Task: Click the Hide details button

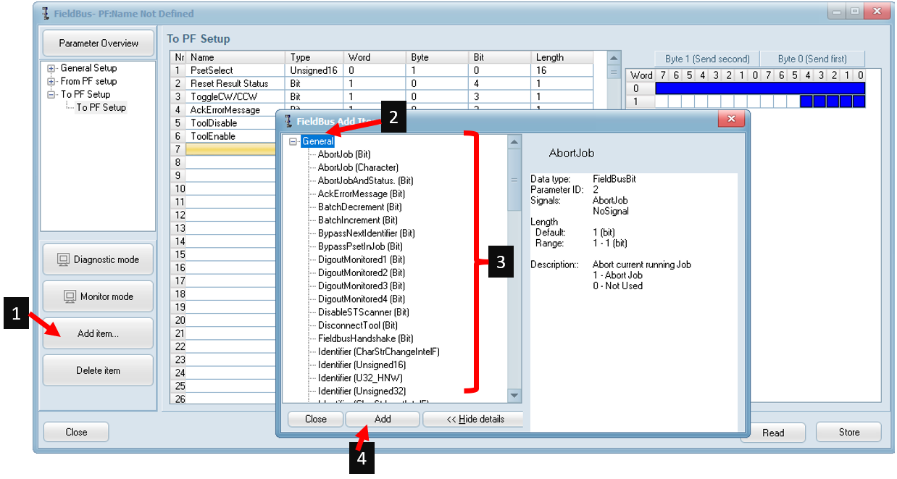Action: point(475,419)
